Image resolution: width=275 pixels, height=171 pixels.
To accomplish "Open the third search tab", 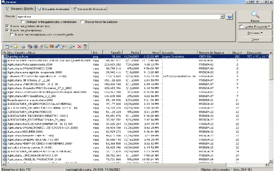I will point(89,9).
